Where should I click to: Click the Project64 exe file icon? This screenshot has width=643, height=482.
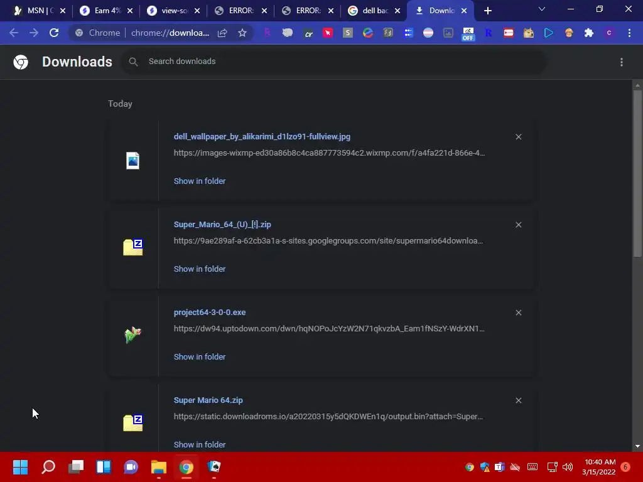(133, 335)
